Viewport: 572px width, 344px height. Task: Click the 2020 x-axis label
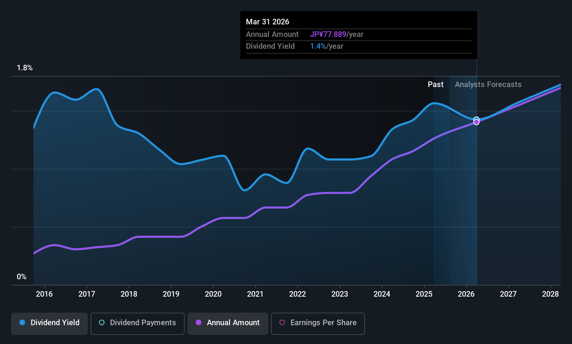[213, 294]
